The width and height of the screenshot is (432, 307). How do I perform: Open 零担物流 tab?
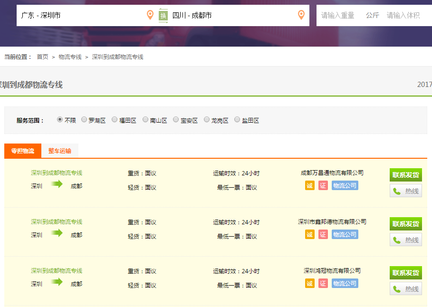(23, 151)
